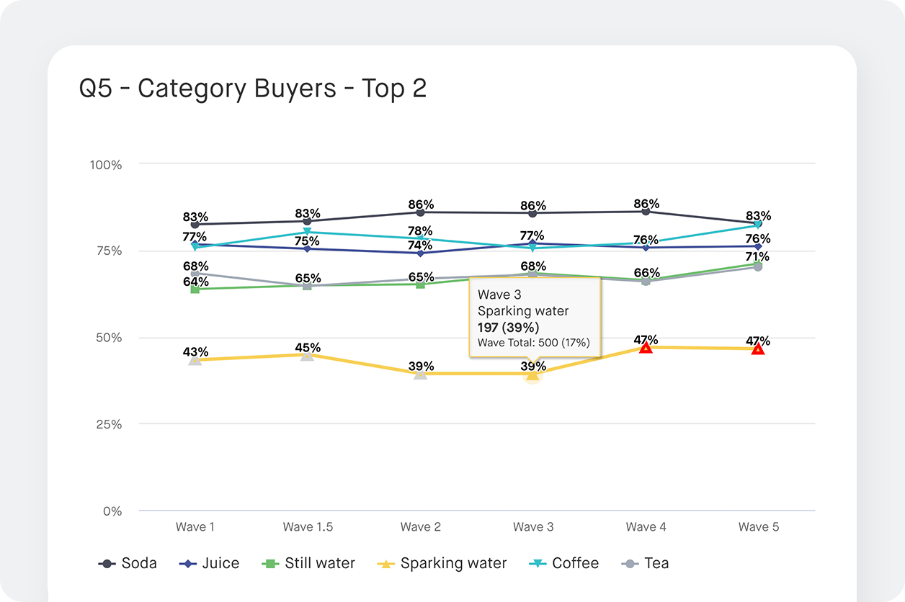The width and height of the screenshot is (905, 602).
Task: Click Soda's 86% point at Wave 4
Action: click(x=646, y=212)
